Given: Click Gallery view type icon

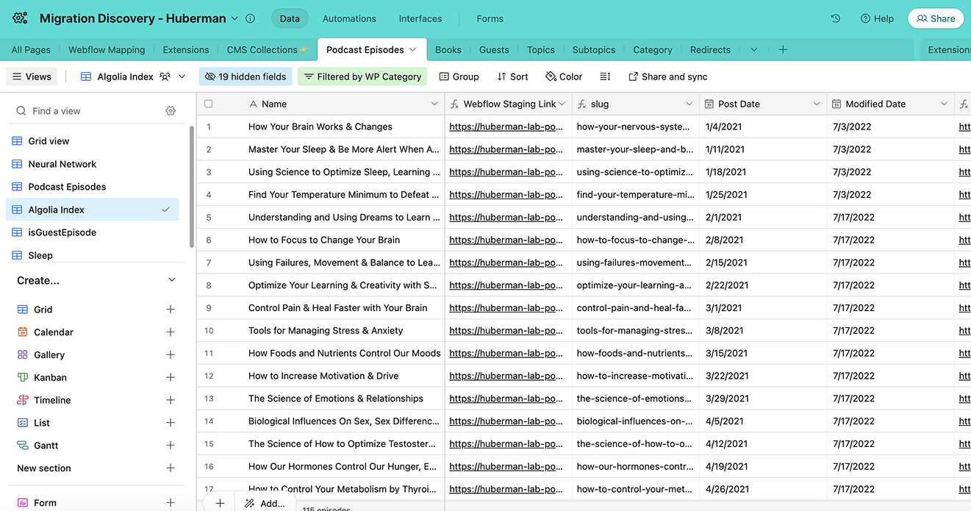Looking at the screenshot, I should click(x=23, y=355).
